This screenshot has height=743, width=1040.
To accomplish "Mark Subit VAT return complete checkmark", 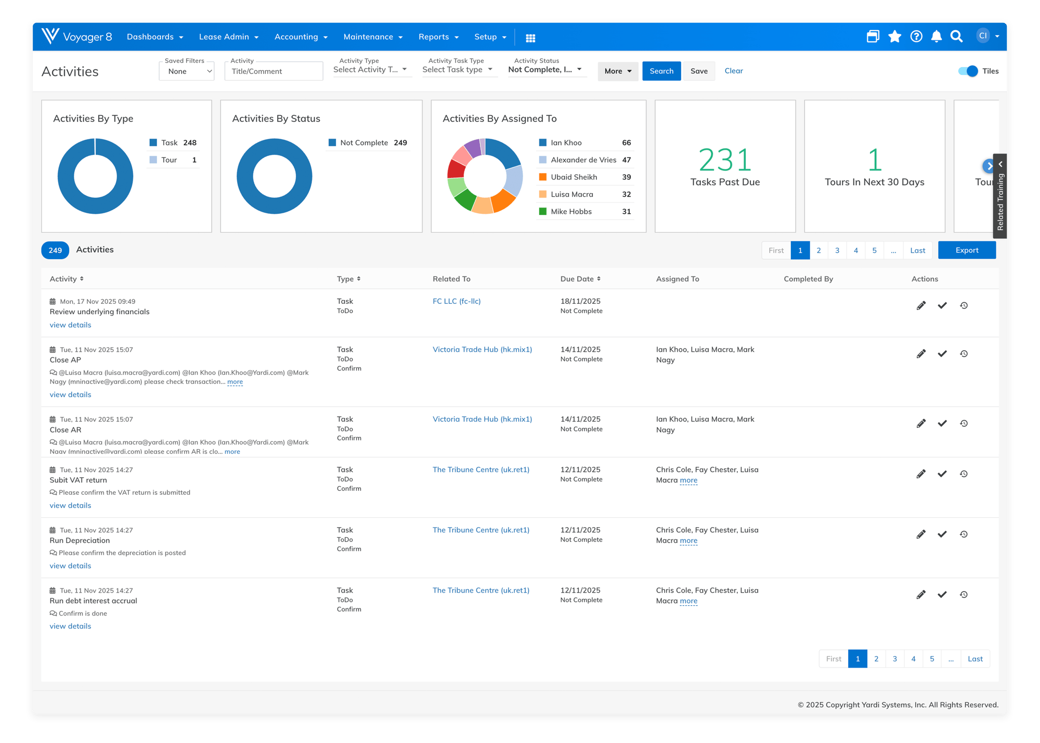I will [x=942, y=474].
